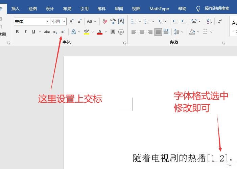Open the 帮助 tab

click(x=182, y=8)
